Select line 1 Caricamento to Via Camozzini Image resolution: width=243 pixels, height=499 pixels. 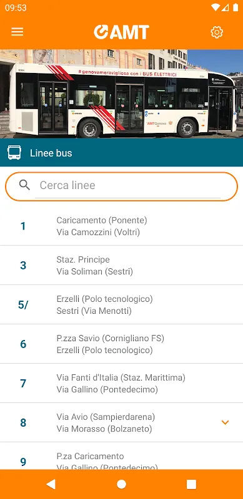(x=121, y=226)
